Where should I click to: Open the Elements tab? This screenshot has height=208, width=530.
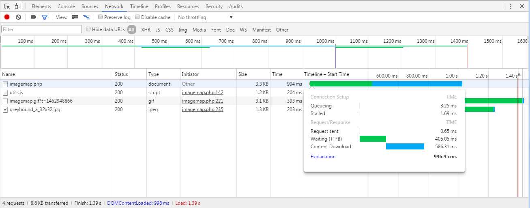41,6
